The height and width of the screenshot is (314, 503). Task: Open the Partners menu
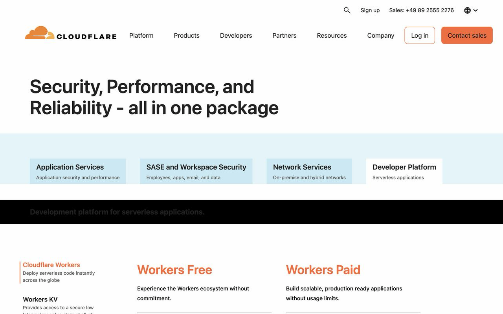tap(285, 35)
